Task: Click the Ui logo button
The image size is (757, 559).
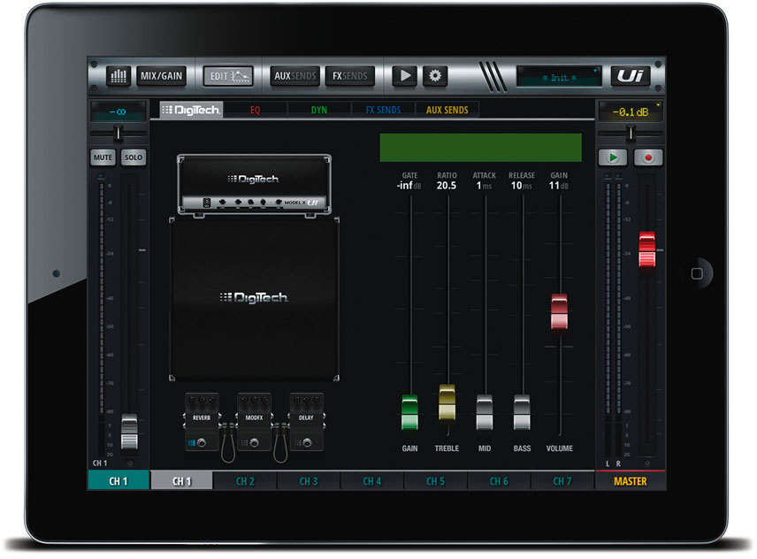Action: coord(630,76)
